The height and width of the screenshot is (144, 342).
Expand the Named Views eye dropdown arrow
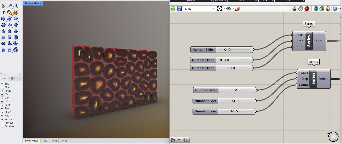click(x=233, y=9)
